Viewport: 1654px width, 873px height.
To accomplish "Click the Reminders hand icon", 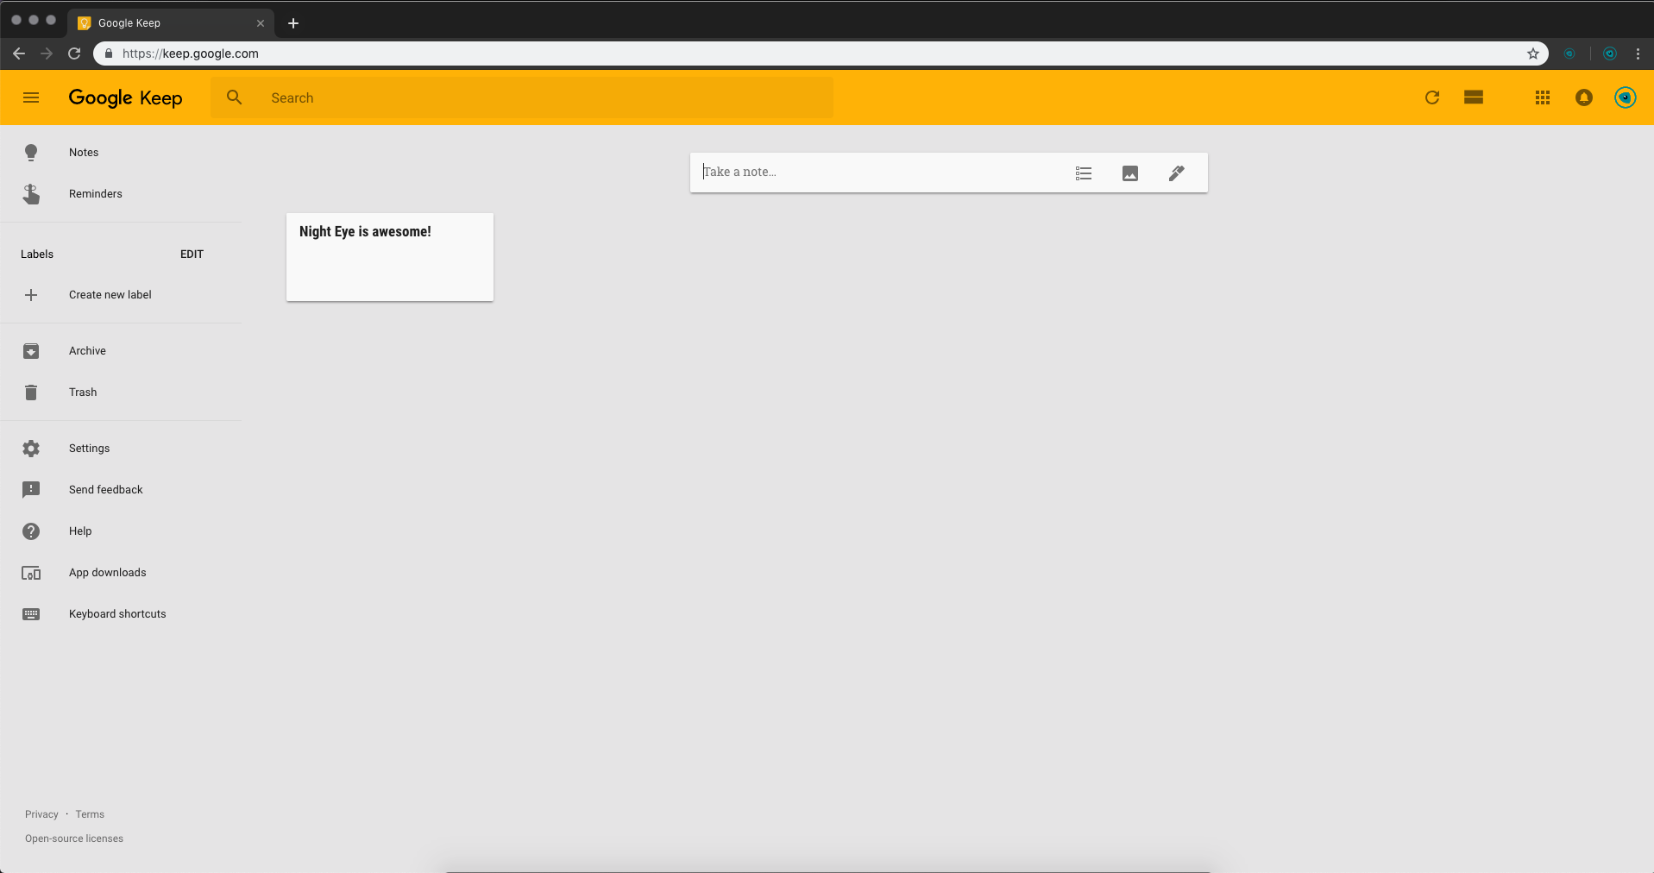I will (31, 194).
